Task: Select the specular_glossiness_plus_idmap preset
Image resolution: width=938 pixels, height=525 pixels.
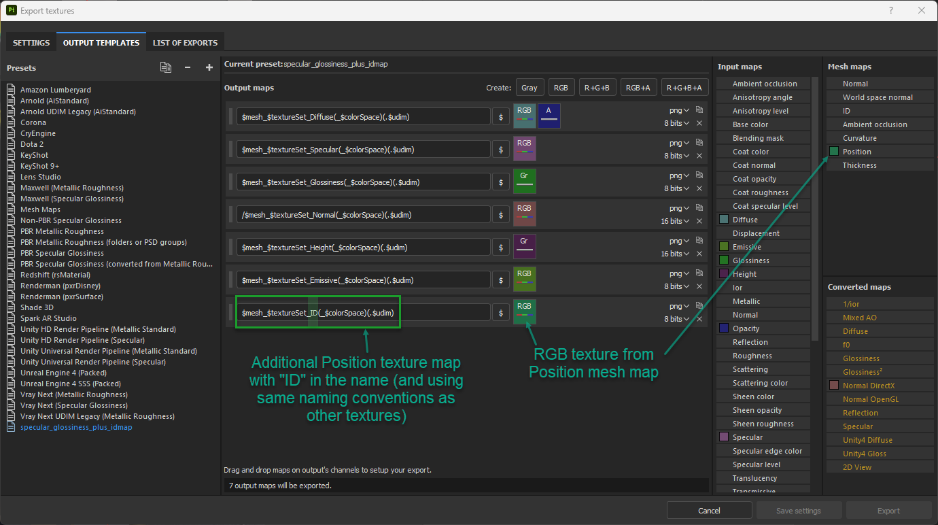Action: [76, 427]
